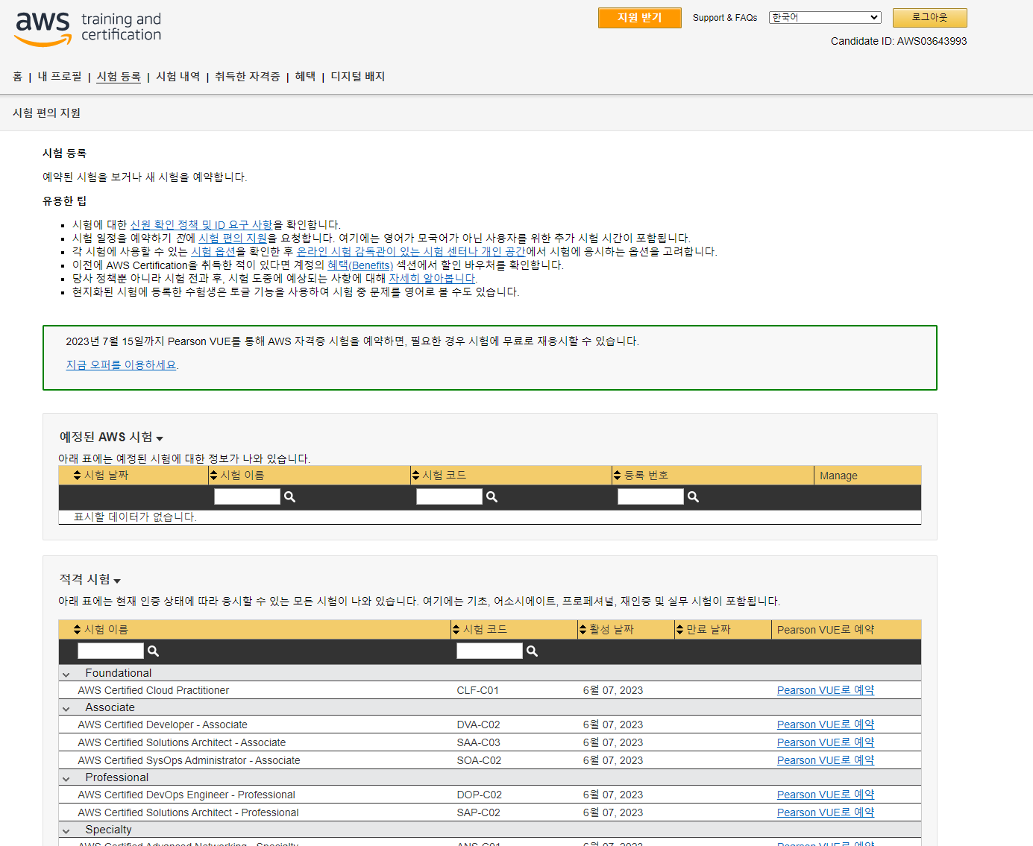Focus eligible exams 시험 코드 filter field
Viewport: 1033px width, 846px height.
pyautogui.click(x=489, y=651)
